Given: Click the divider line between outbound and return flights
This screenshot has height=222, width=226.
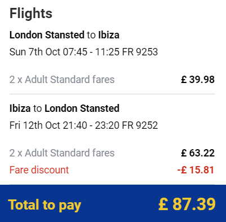Looking at the screenshot, I should (x=112, y=94).
